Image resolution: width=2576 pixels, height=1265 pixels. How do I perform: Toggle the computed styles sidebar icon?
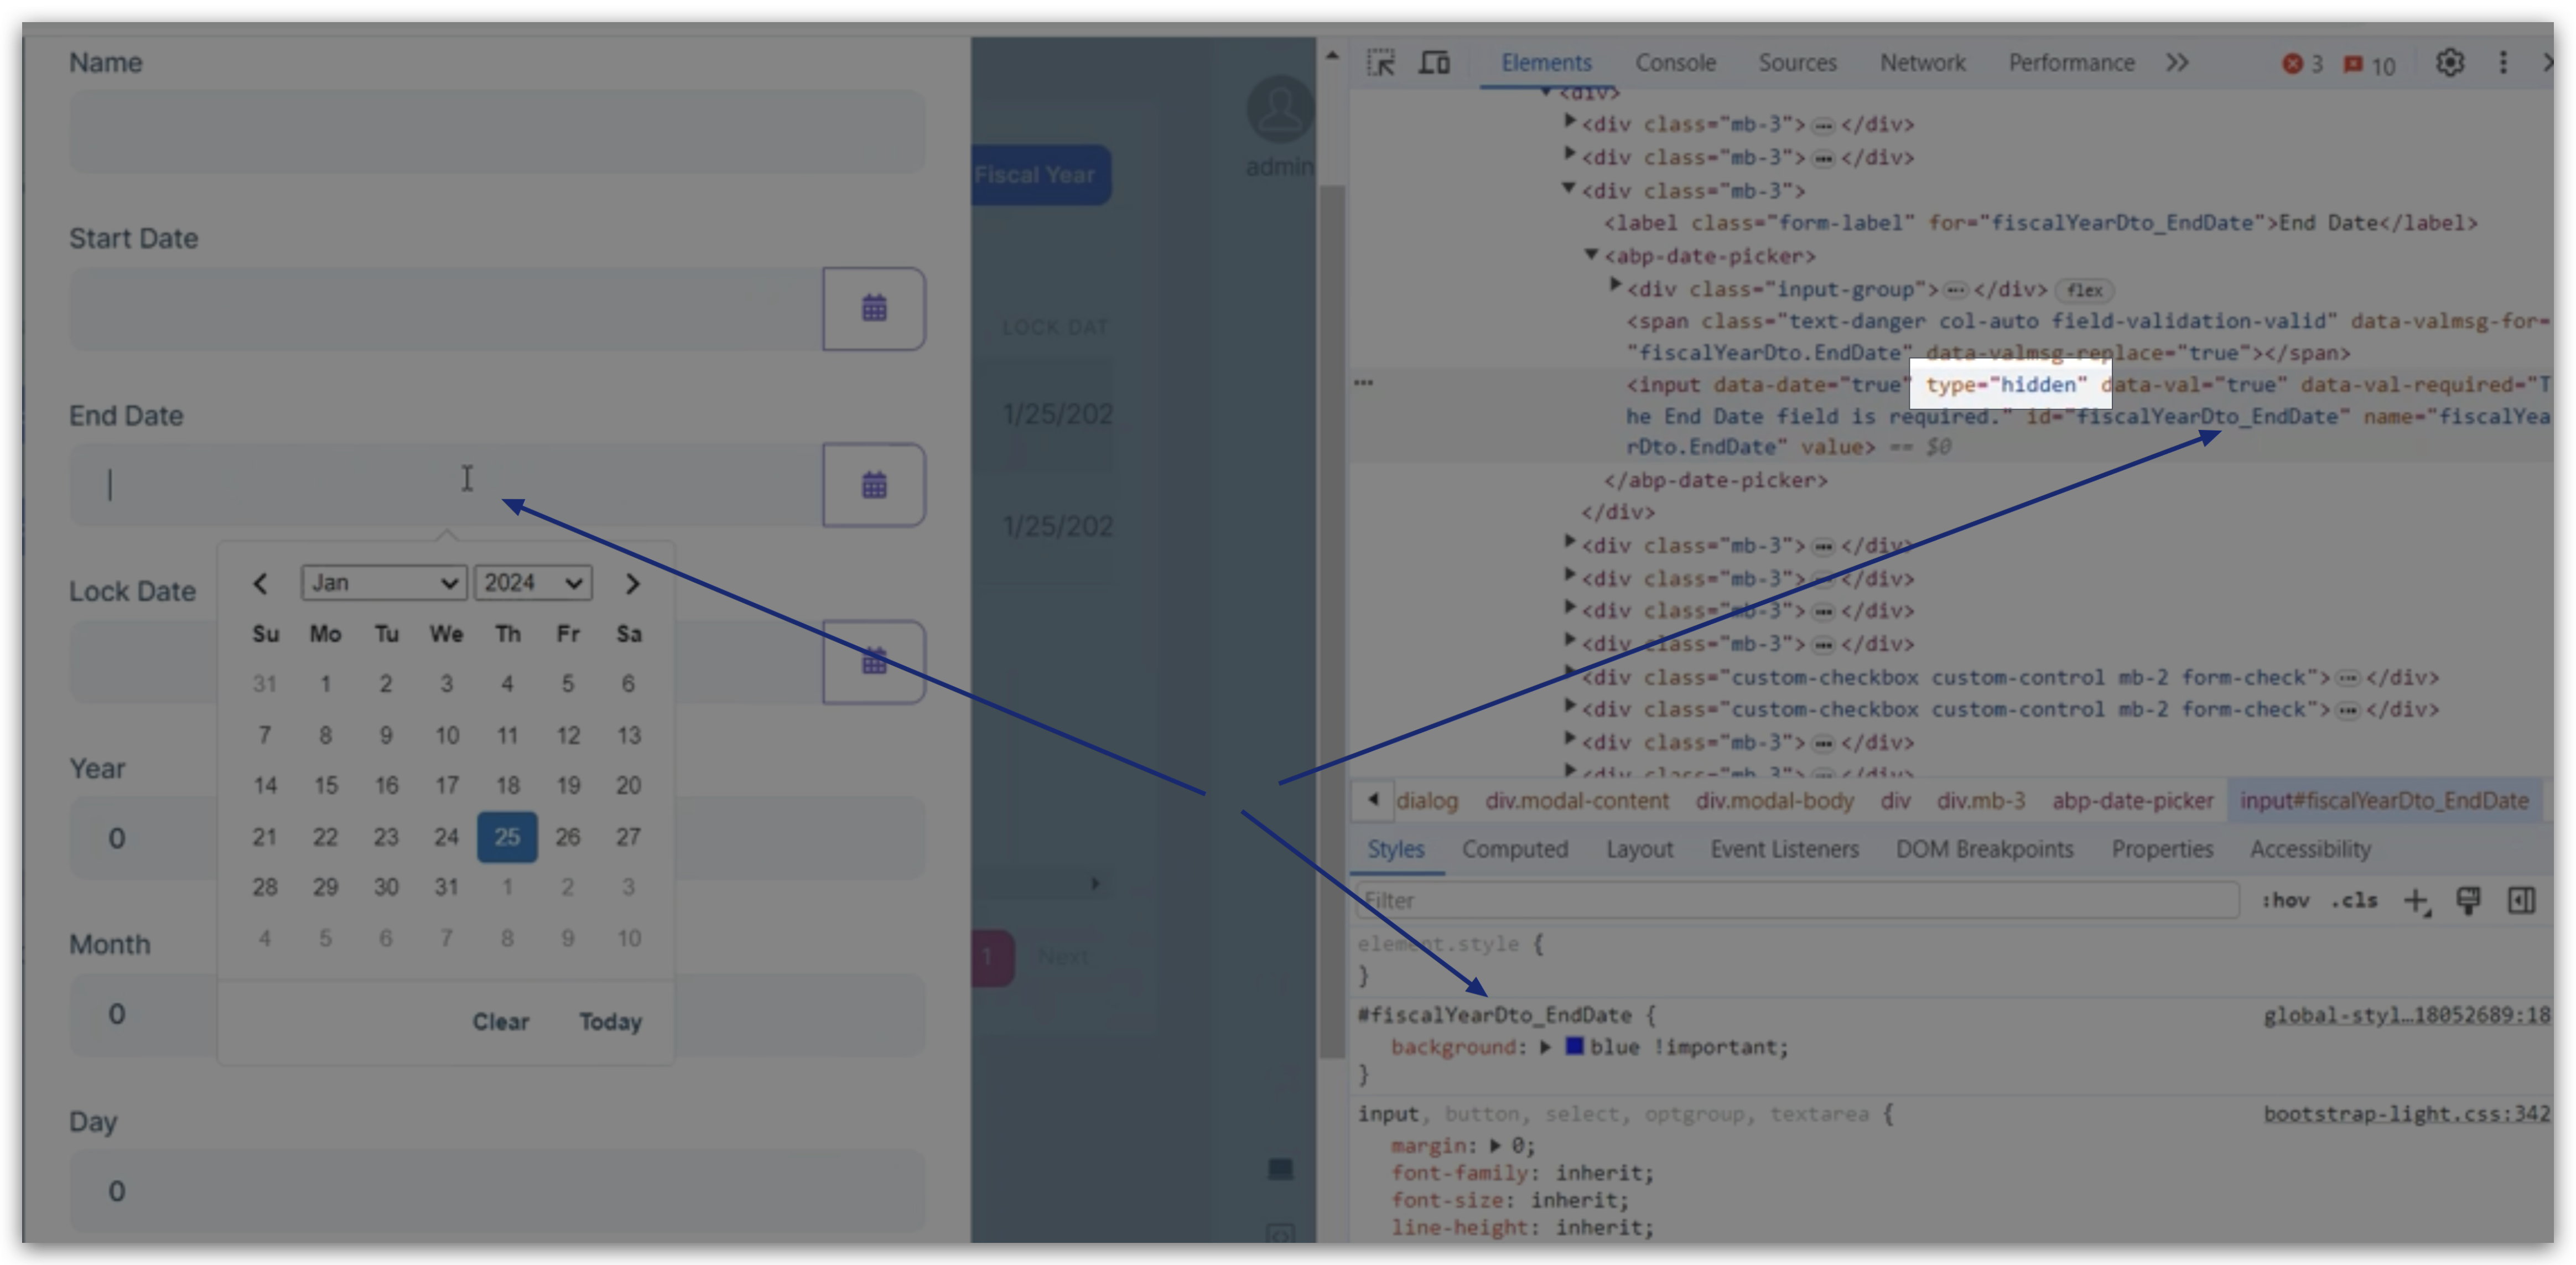2521,901
